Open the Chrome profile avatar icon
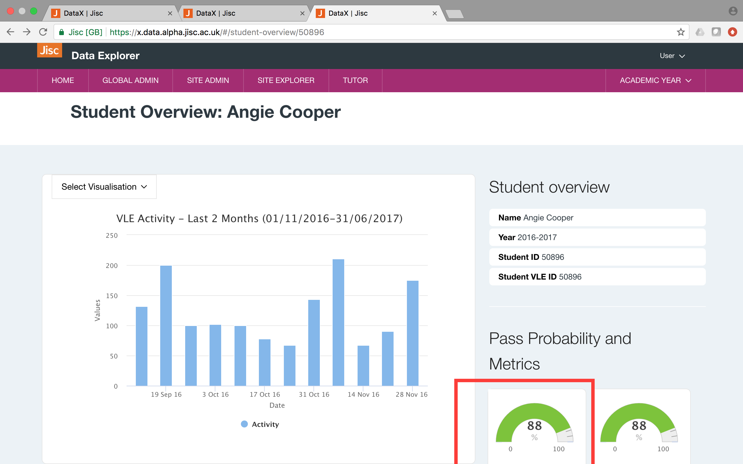 coord(733,11)
